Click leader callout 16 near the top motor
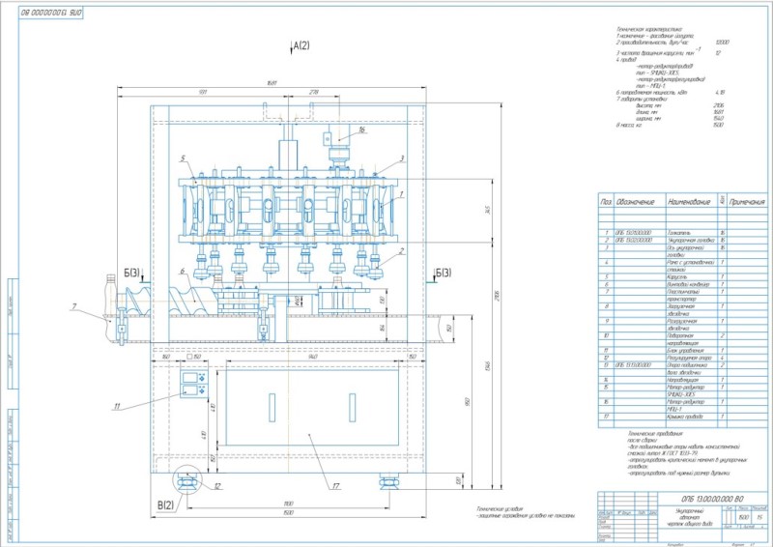The width and height of the screenshot is (773, 547). (361, 130)
